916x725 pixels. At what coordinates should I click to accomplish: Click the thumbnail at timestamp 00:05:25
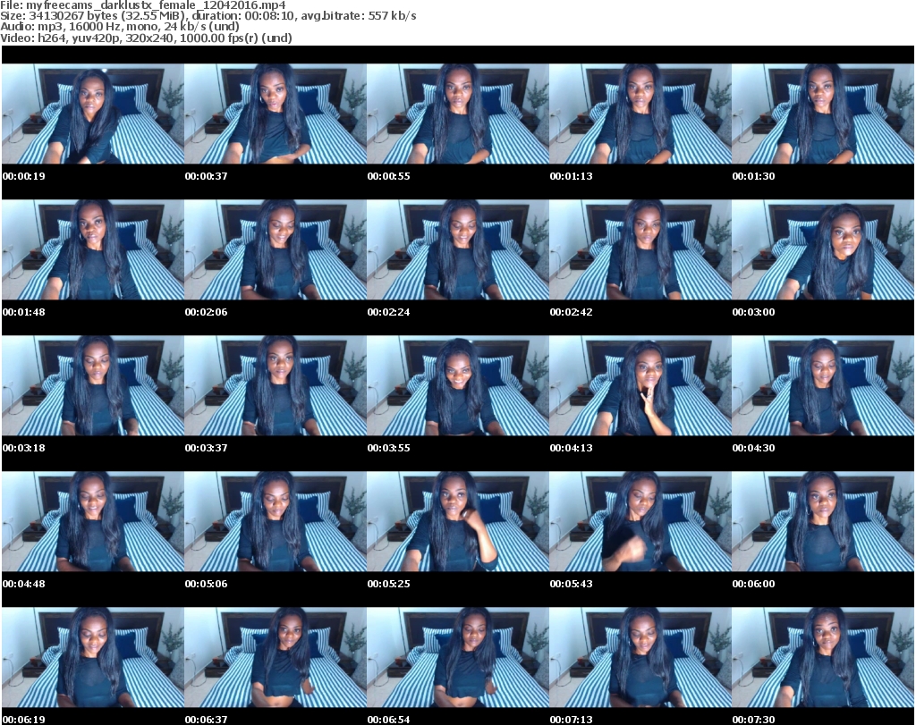pyautogui.click(x=457, y=522)
